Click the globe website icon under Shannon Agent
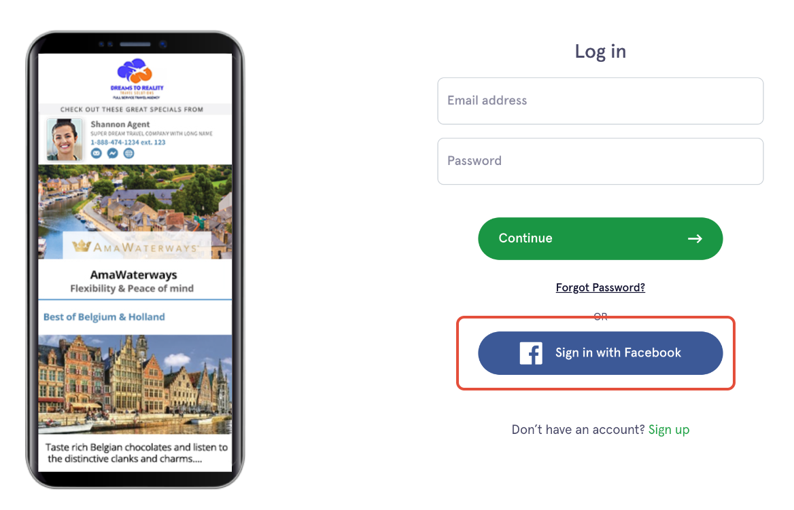The height and width of the screenshot is (510, 794). click(x=128, y=153)
